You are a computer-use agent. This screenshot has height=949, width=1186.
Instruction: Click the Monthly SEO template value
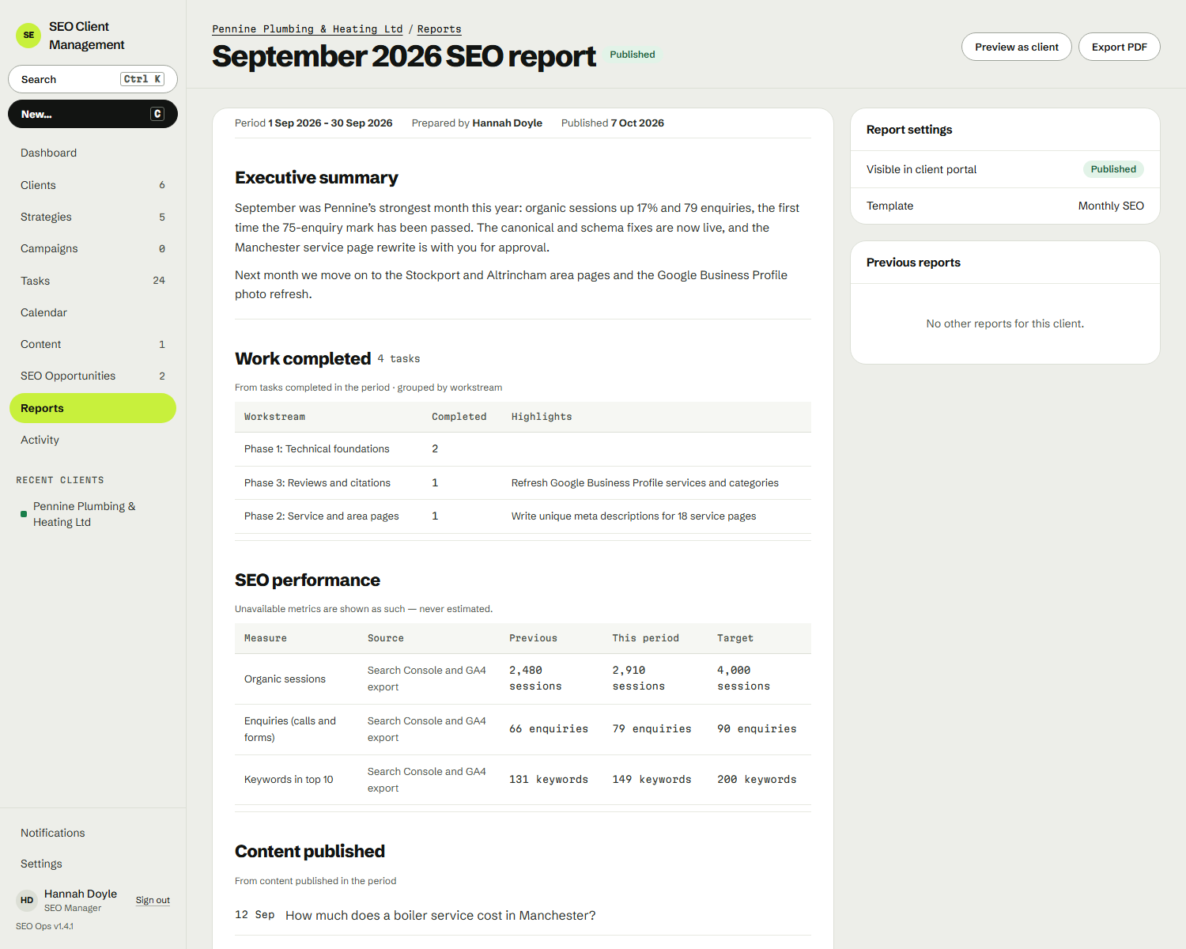click(x=1111, y=206)
